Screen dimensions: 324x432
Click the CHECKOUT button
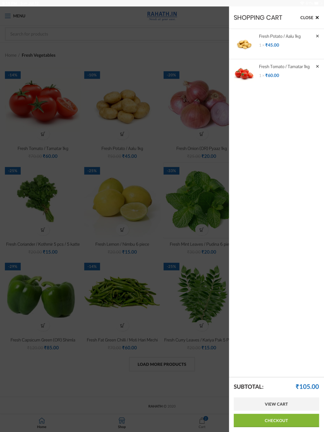276,420
